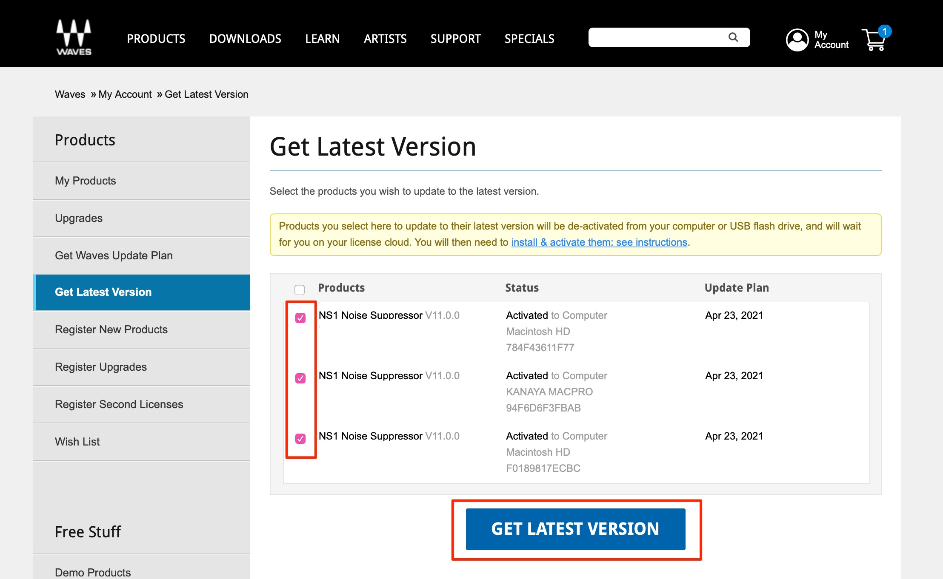
Task: Click KANAYA MACPRO device name
Action: click(x=549, y=392)
